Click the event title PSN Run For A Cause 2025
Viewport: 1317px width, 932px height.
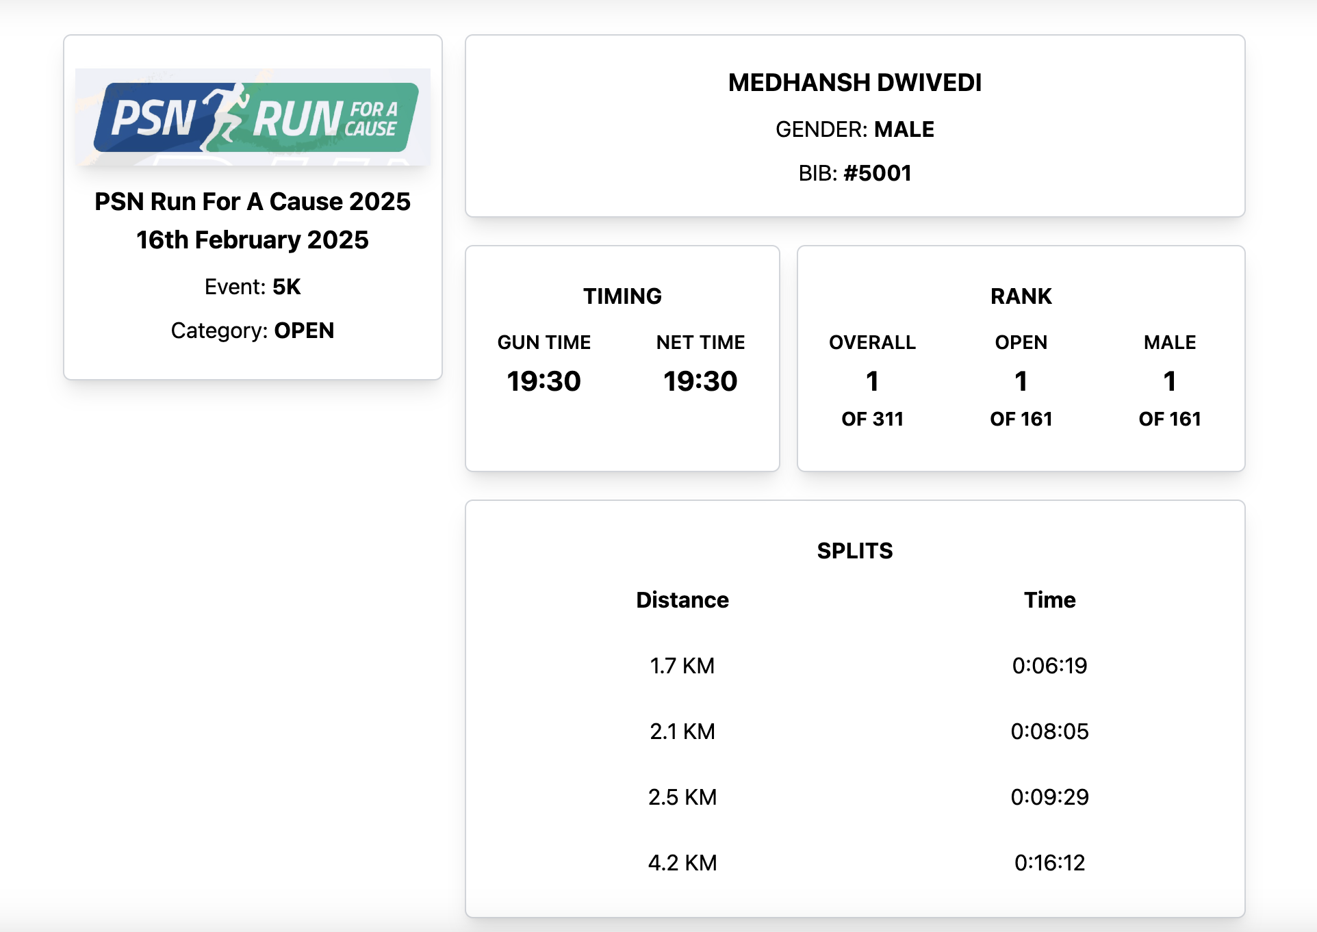253,202
